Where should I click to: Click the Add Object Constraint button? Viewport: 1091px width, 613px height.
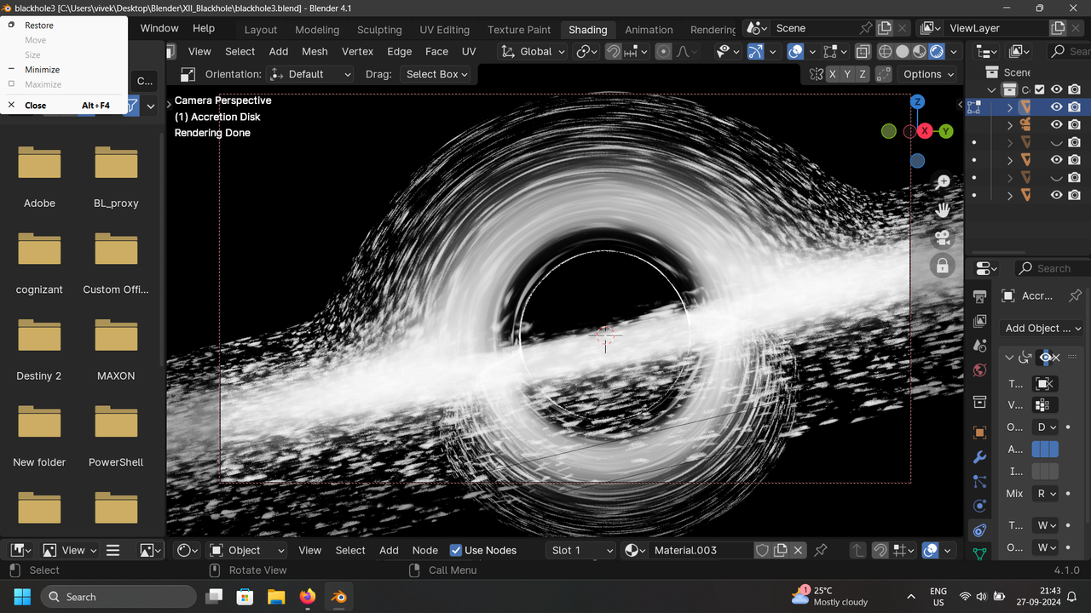click(1042, 329)
